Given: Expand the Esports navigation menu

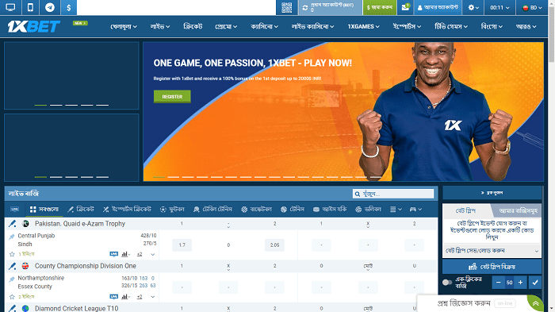Looking at the screenshot, I should pos(407,26).
